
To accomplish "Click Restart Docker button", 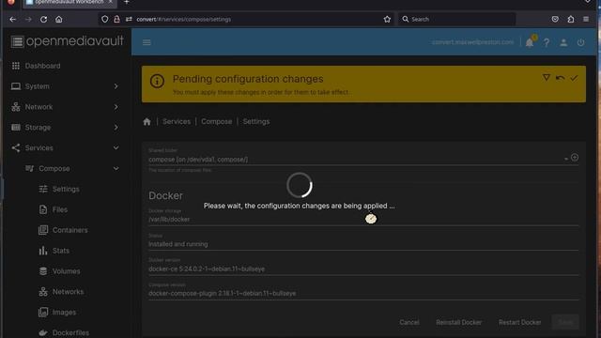I will coord(519,322).
